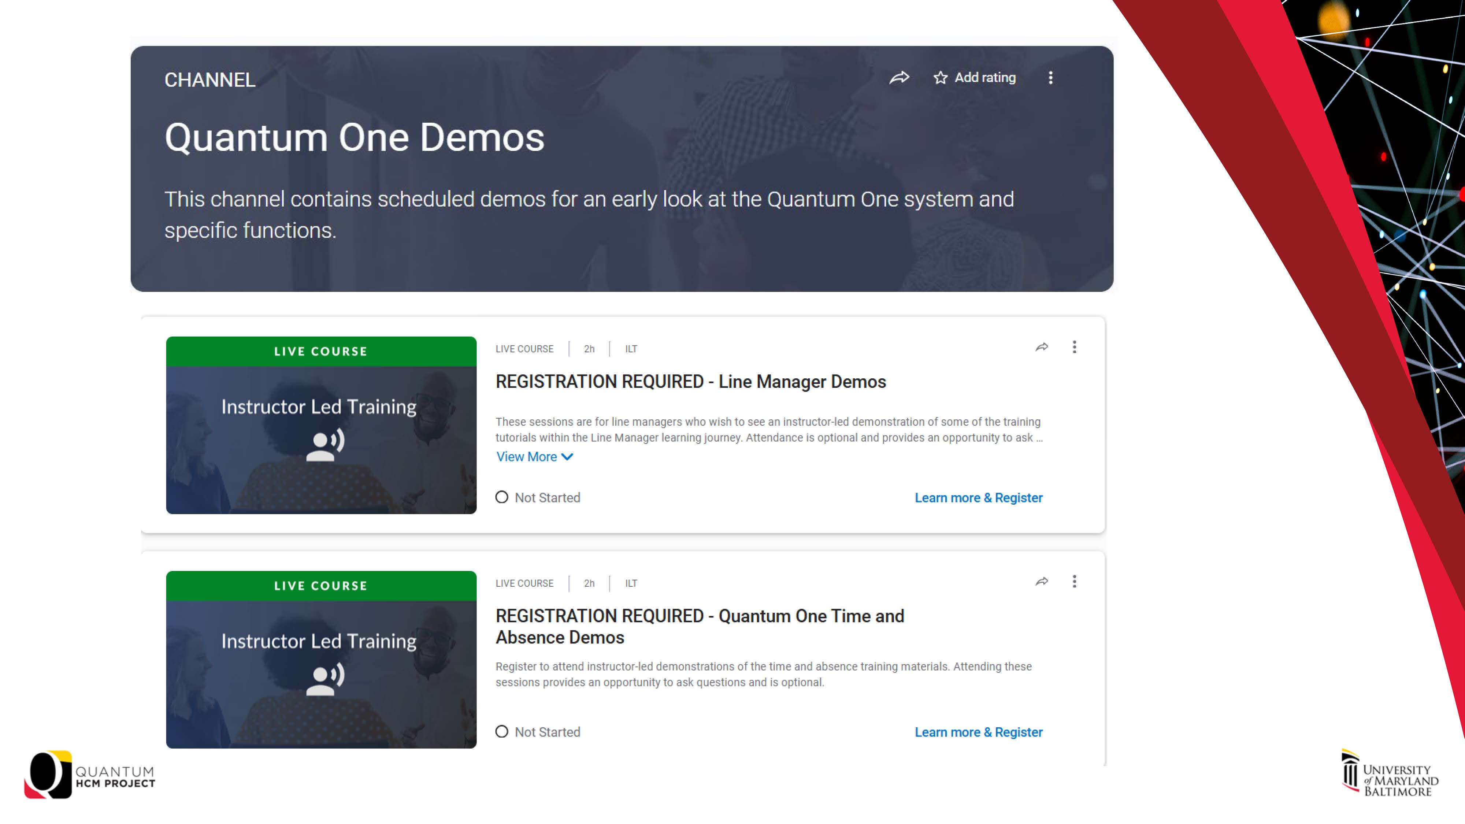1465x824 pixels.
Task: Click ILT tag on Line Manager Demos card
Action: (631, 349)
